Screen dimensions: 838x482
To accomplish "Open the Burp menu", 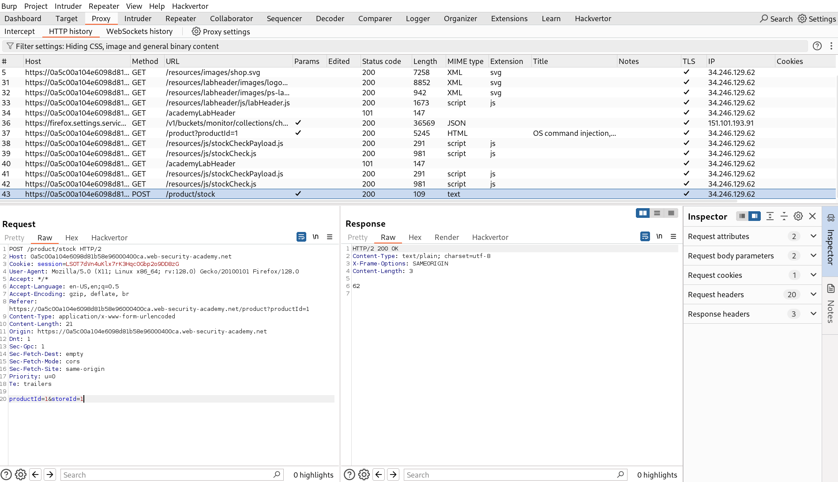I will [x=9, y=6].
